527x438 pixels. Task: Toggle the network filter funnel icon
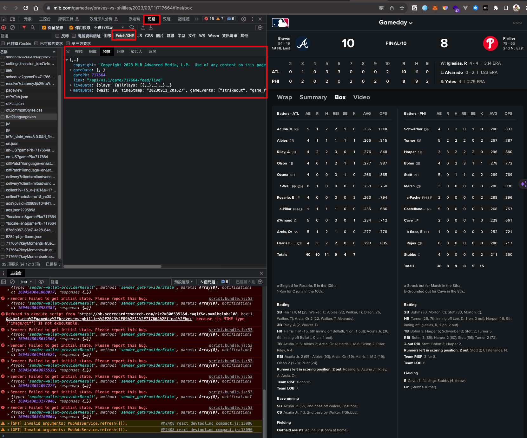pos(24,28)
